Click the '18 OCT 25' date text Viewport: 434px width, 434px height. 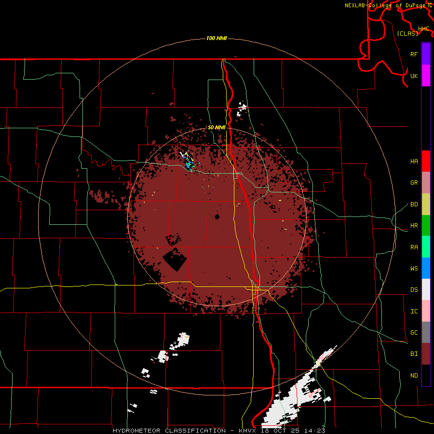pos(279,431)
